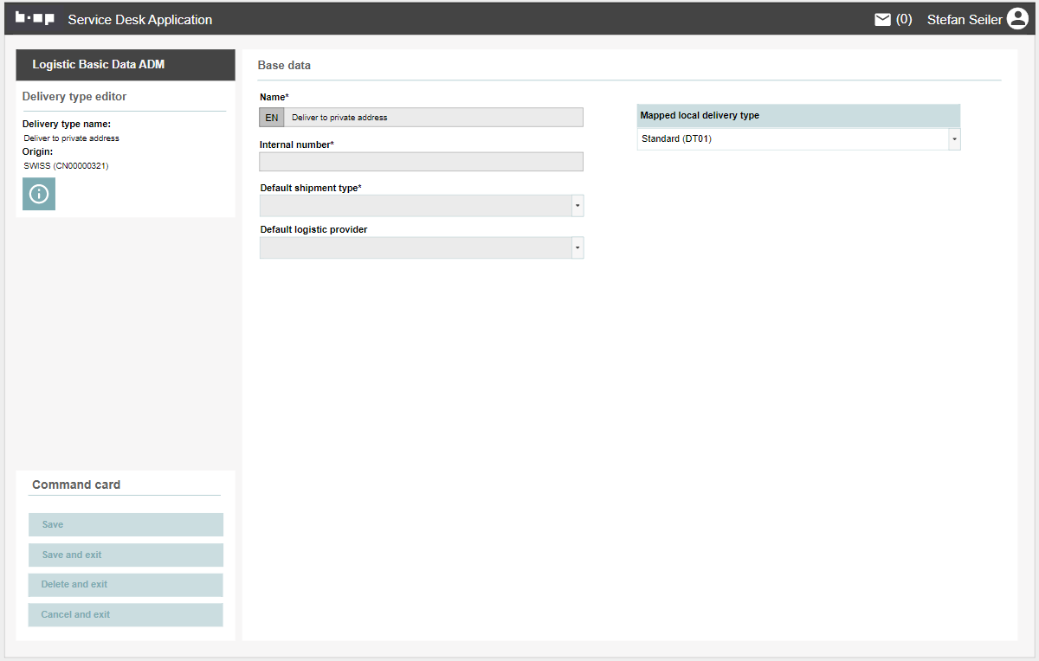Click the Name input field
1039x661 pixels.
[x=433, y=118]
